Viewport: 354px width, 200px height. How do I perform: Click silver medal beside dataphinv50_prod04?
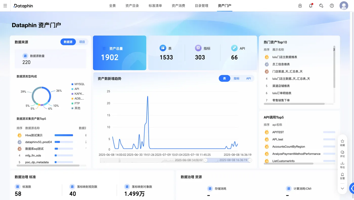pyautogui.click(x=19, y=142)
